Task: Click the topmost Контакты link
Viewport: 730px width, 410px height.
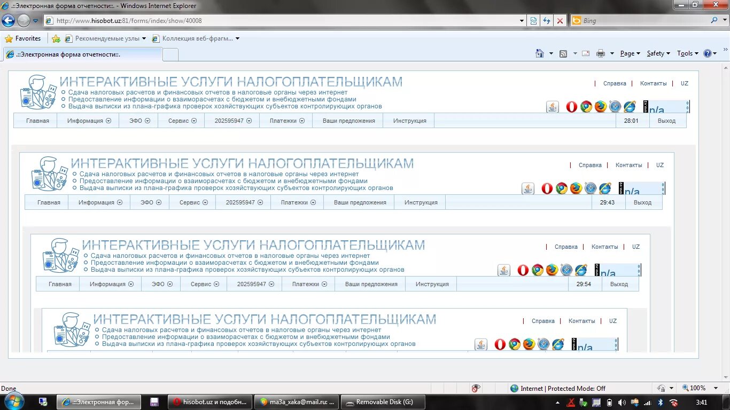Action: click(654, 83)
